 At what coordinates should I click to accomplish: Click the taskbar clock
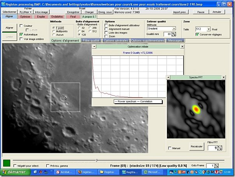[227, 172]
